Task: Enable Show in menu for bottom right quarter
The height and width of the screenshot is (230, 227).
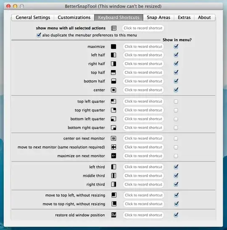Action: (176, 128)
